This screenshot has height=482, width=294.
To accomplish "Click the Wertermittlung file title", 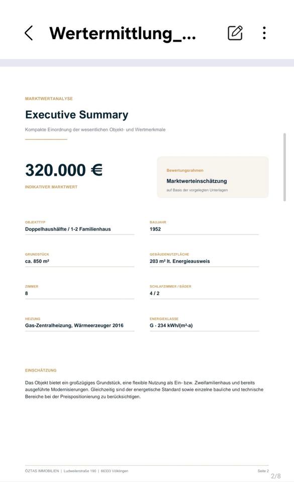I will coord(123,34).
